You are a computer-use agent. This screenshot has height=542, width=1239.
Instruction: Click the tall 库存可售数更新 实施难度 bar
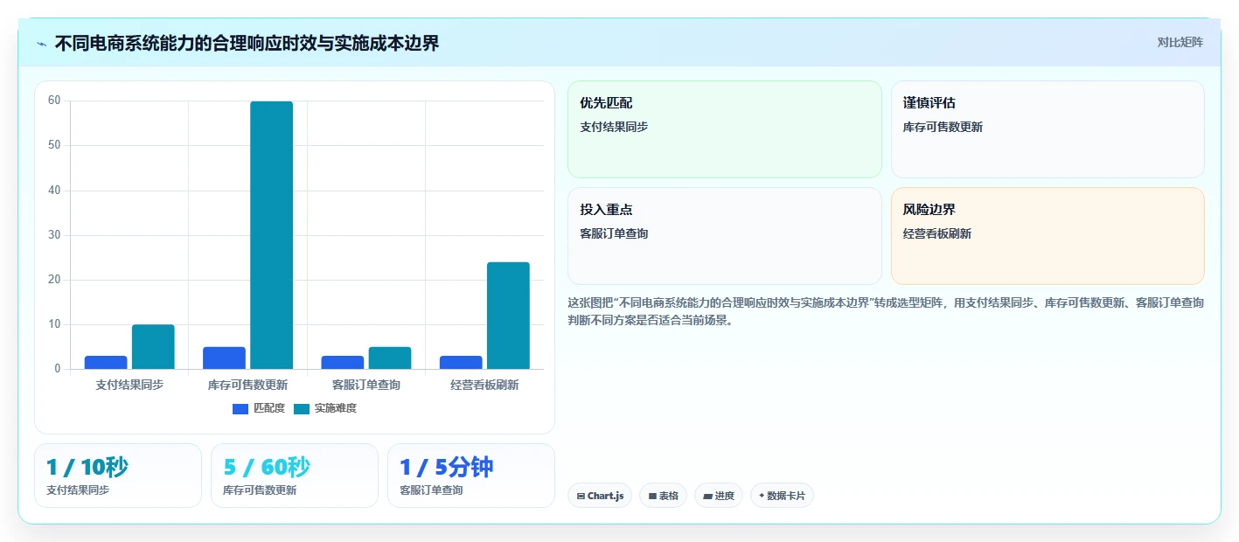coord(272,235)
